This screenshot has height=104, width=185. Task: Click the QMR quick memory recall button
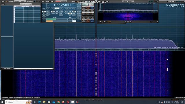coord(48,15)
